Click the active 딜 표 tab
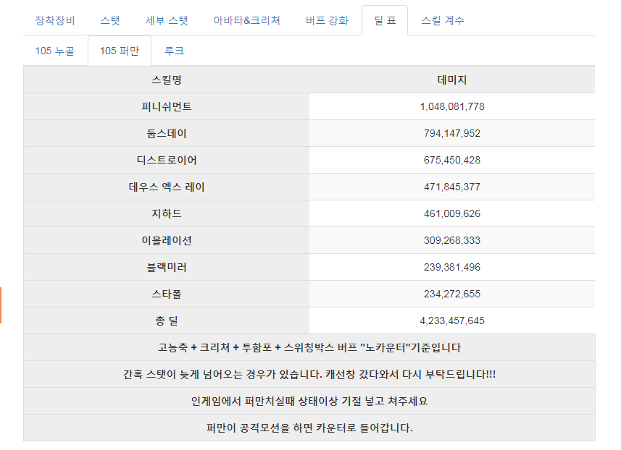 click(385, 20)
